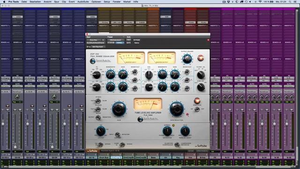300x169 pixels.
Task: Solo the Git 08 track
Action: coord(15,109)
